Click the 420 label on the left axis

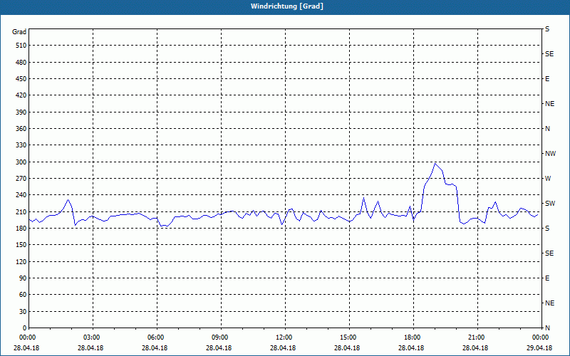(21, 95)
